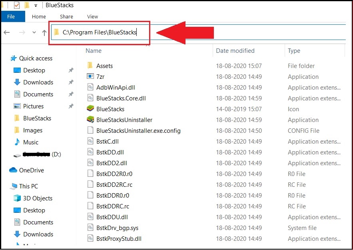353x250 pixels.
Task: Select the 7zr application icon
Action: [x=90, y=76]
